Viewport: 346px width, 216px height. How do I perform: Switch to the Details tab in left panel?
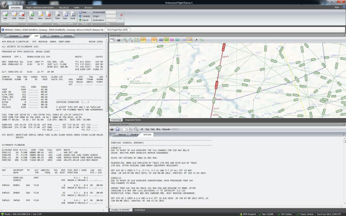pyautogui.click(x=27, y=36)
